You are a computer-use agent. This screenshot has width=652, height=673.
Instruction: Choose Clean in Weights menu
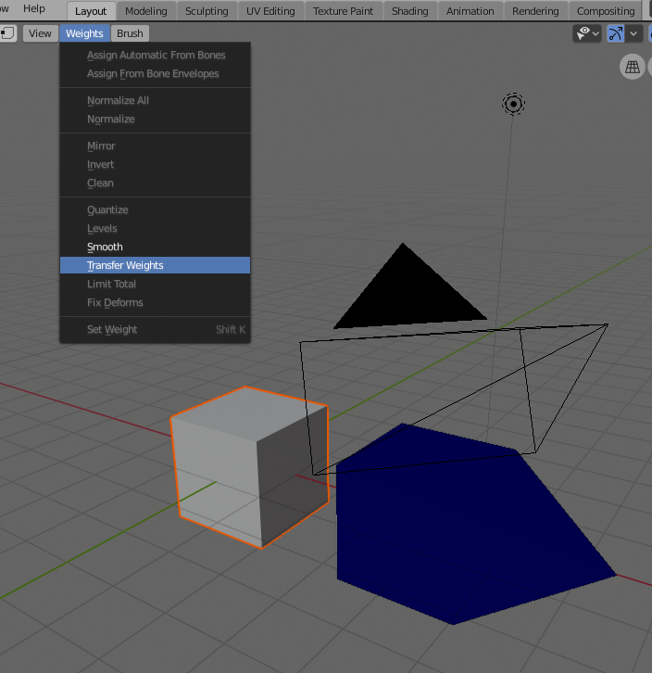[156, 183]
